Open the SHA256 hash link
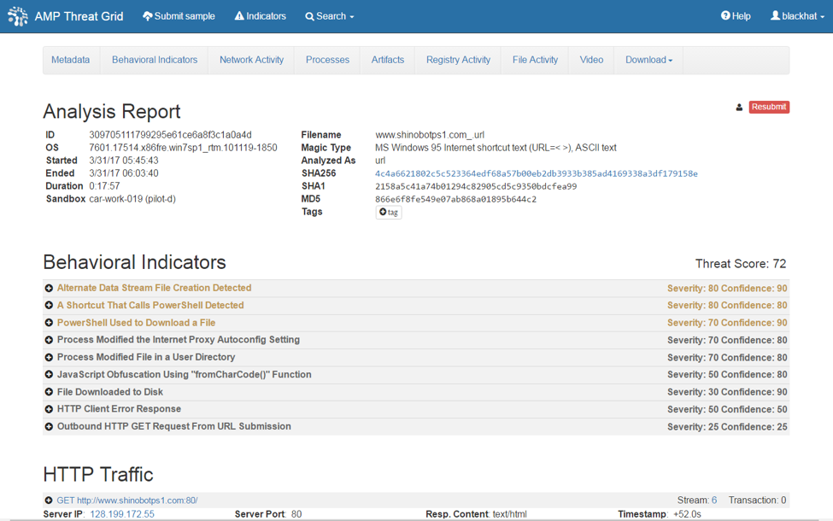This screenshot has width=833, height=521. click(536, 173)
